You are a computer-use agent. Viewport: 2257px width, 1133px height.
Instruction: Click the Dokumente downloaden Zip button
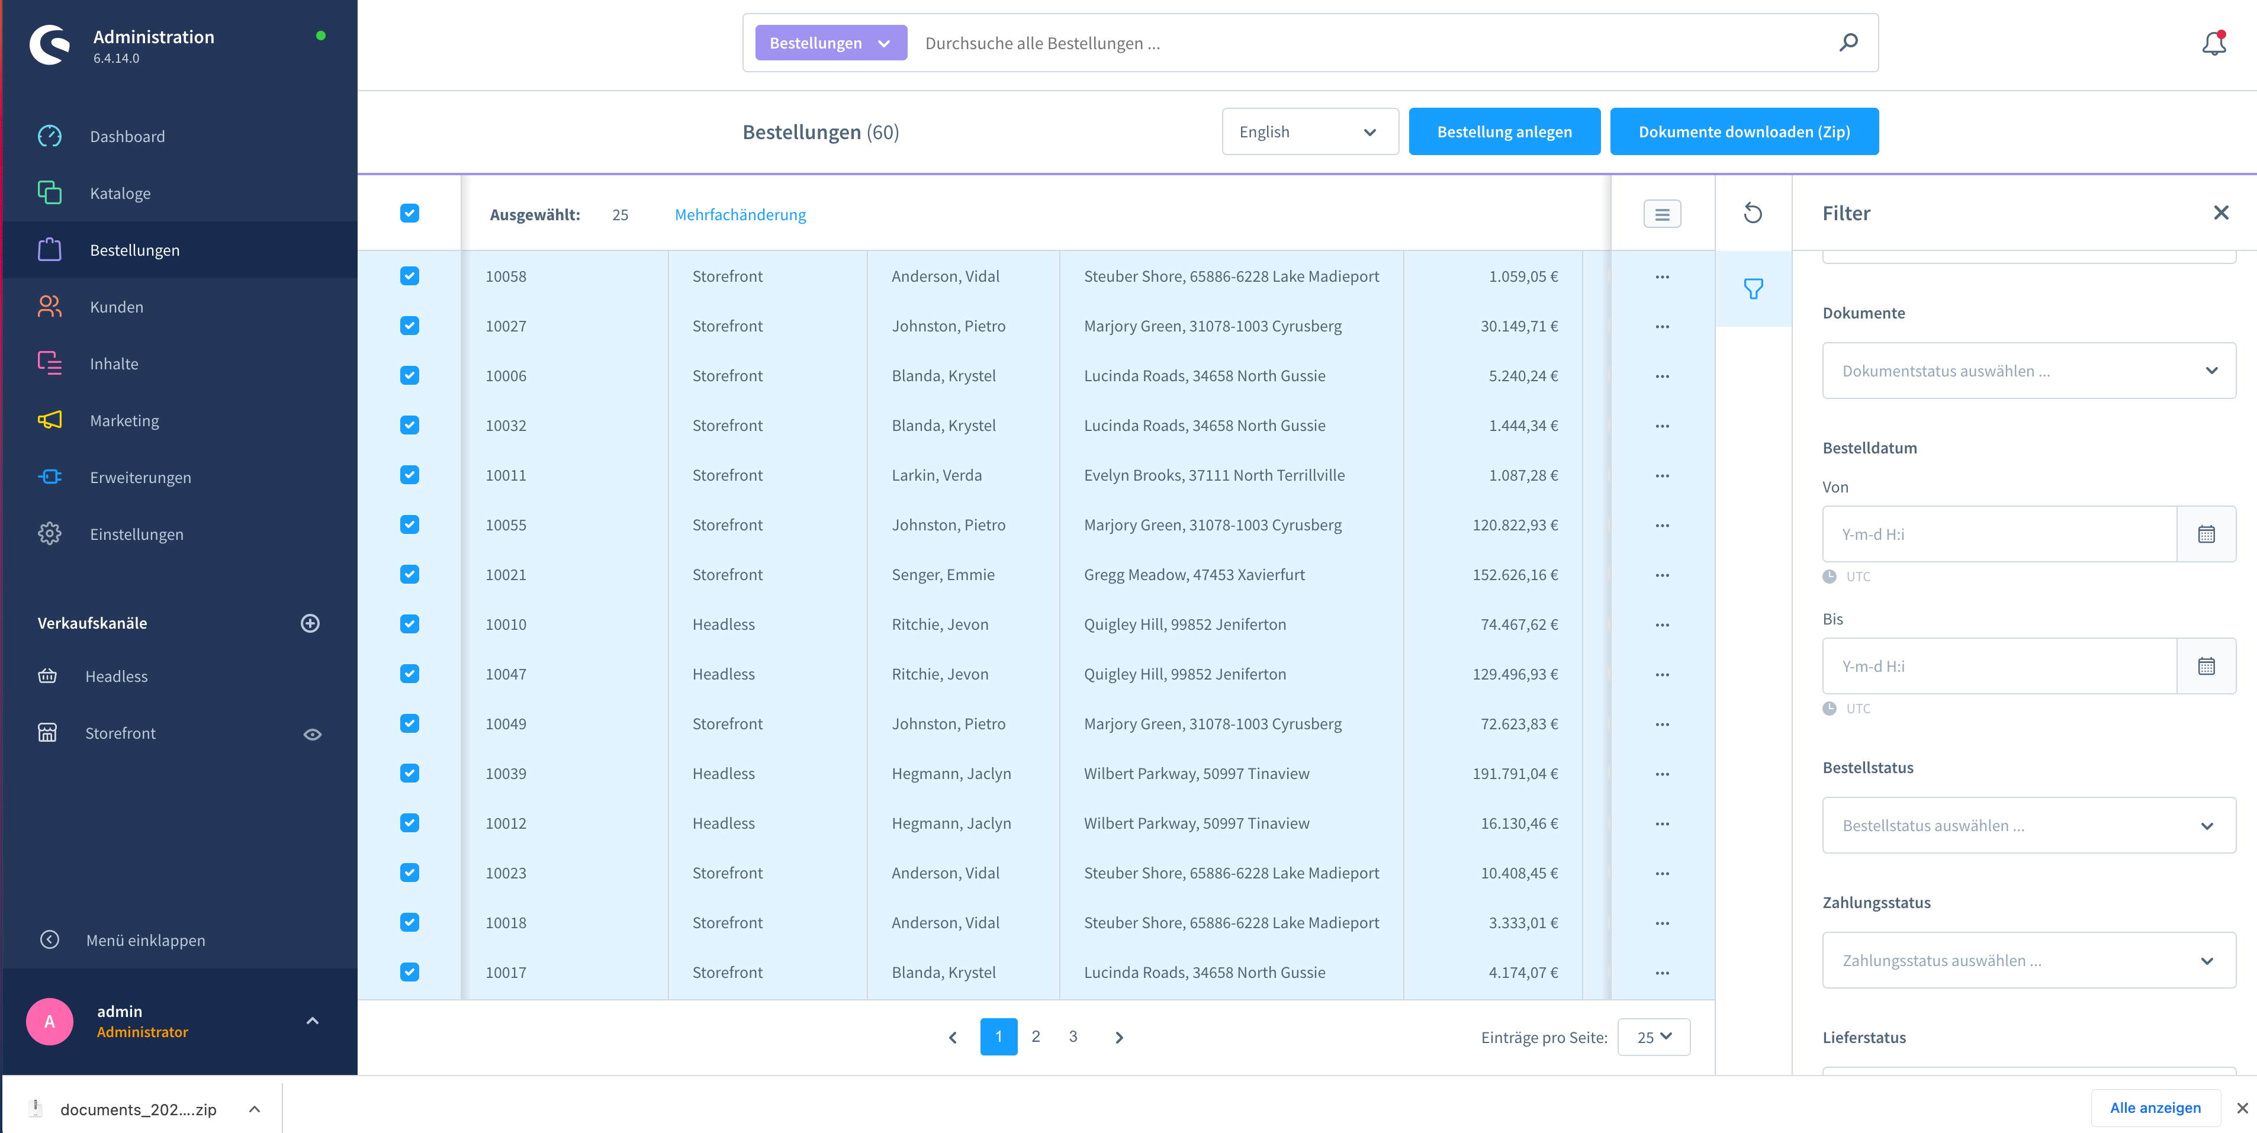pos(1744,131)
